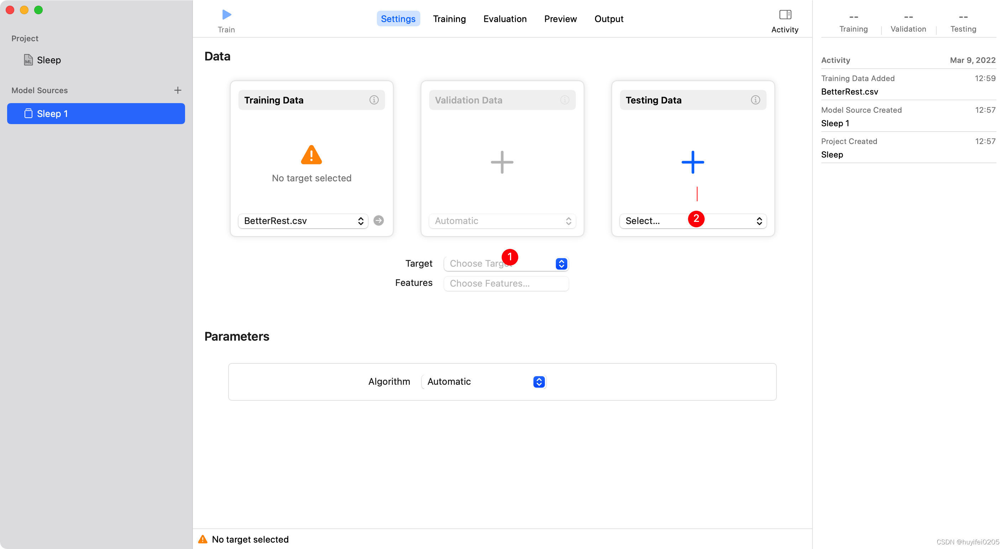
Task: Click the arrow icon next to BetterRest.csv
Action: pos(378,221)
